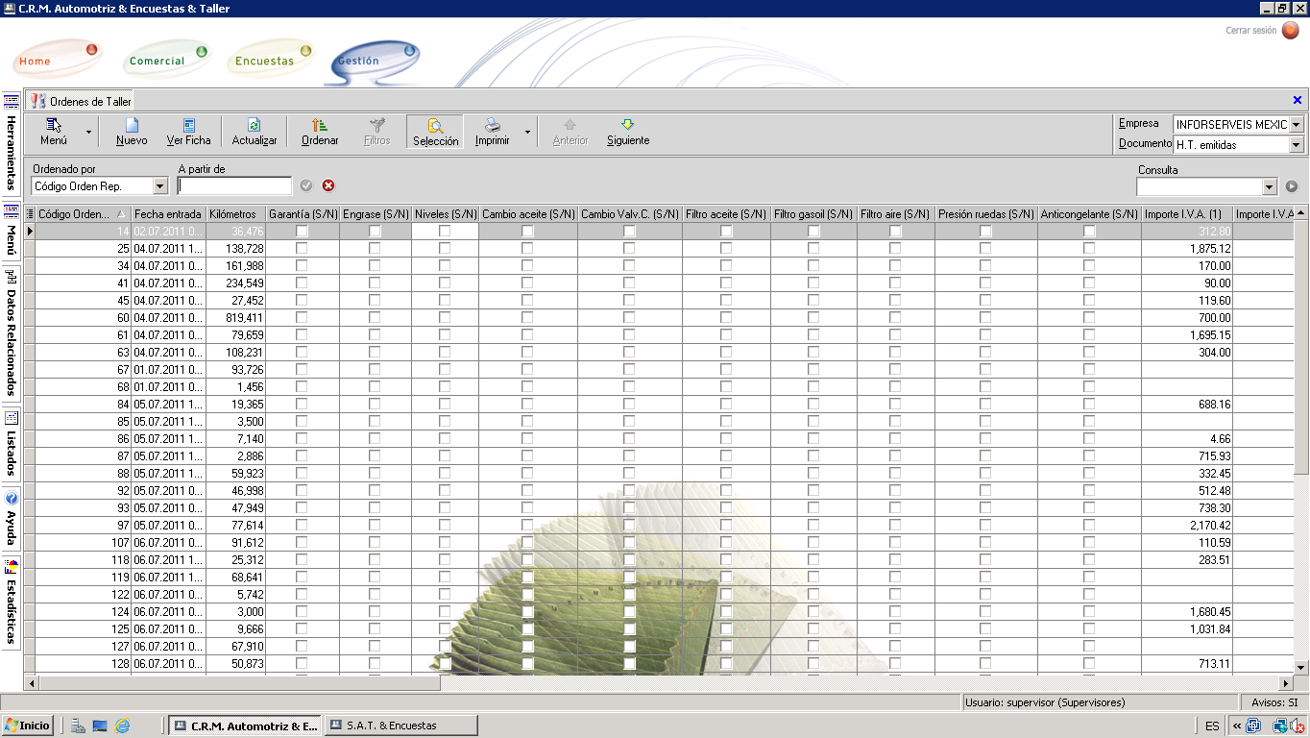Select the Ordenes de Taller tab
The height and width of the screenshot is (738, 1310).
click(80, 101)
